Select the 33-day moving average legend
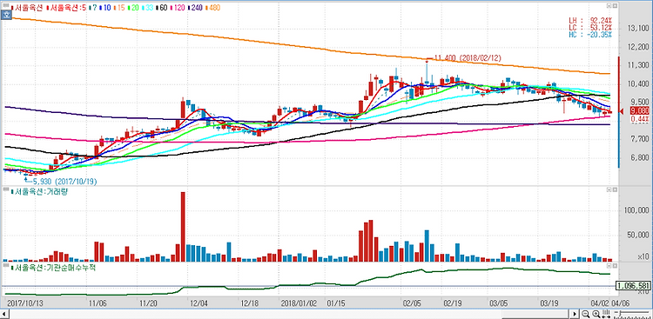Viewport: 653px width, 319px height. pos(148,8)
